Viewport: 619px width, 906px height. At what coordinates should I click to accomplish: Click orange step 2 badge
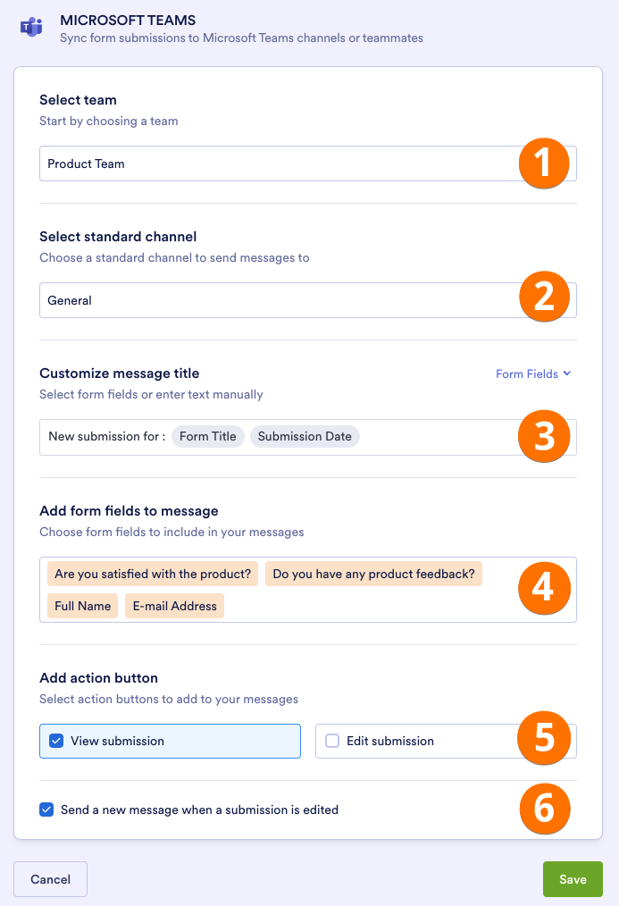544,296
